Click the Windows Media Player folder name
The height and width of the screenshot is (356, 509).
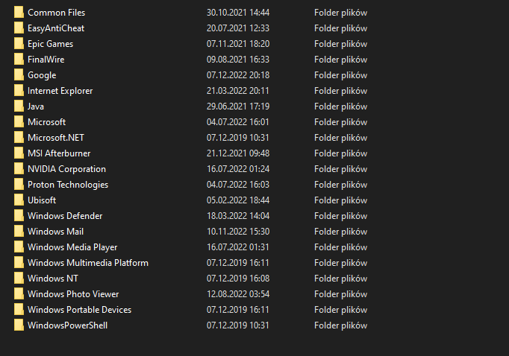pos(72,247)
